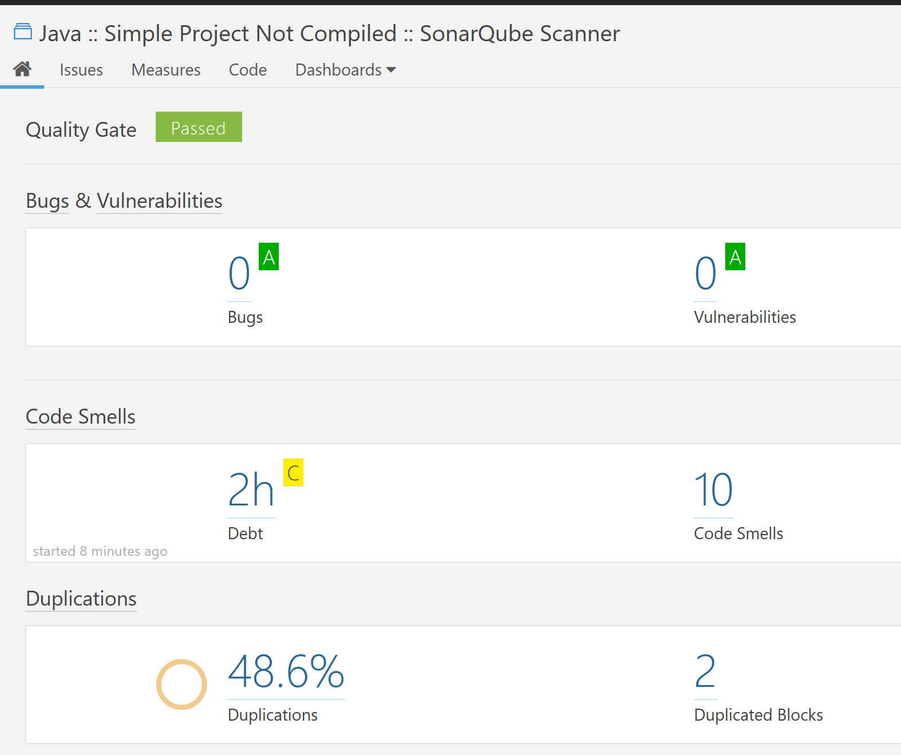
Task: Open the Code Smells section heading
Action: tap(81, 417)
